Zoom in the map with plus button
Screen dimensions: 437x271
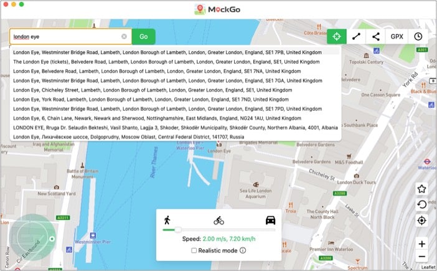pyautogui.click(x=421, y=244)
